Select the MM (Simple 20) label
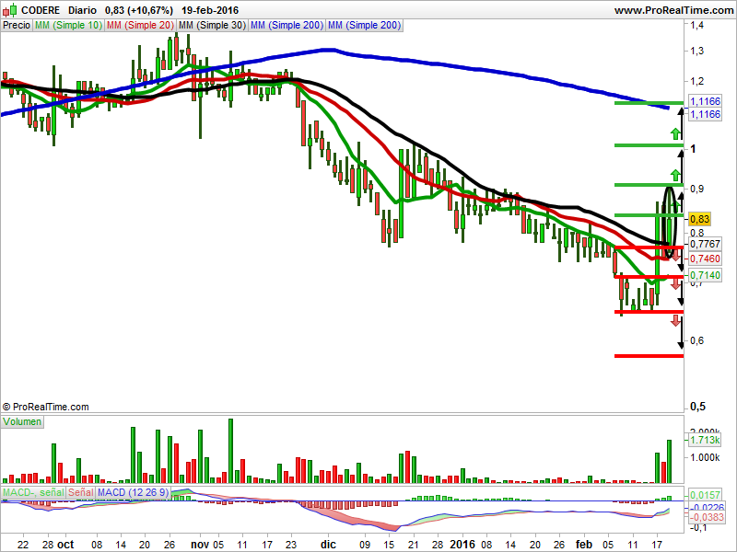Viewport: 737px width, 552px height. [x=140, y=26]
